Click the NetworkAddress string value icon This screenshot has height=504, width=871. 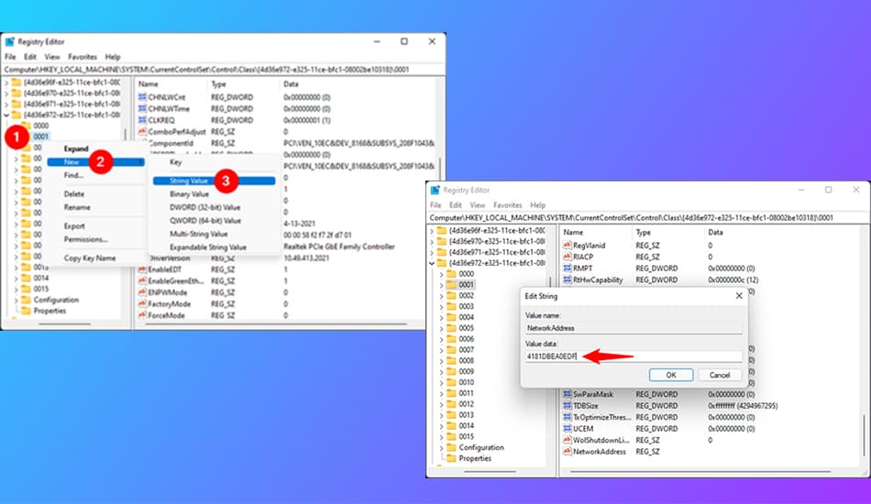568,452
